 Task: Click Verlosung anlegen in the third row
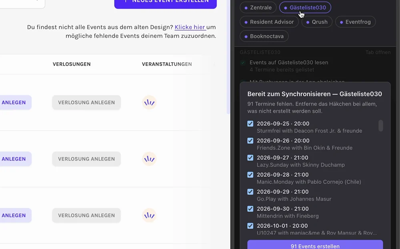pyautogui.click(x=86, y=215)
